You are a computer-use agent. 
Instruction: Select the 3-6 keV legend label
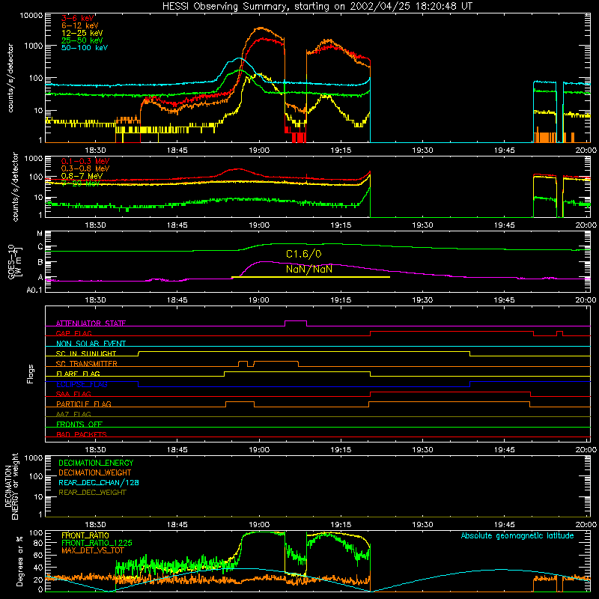(x=78, y=18)
